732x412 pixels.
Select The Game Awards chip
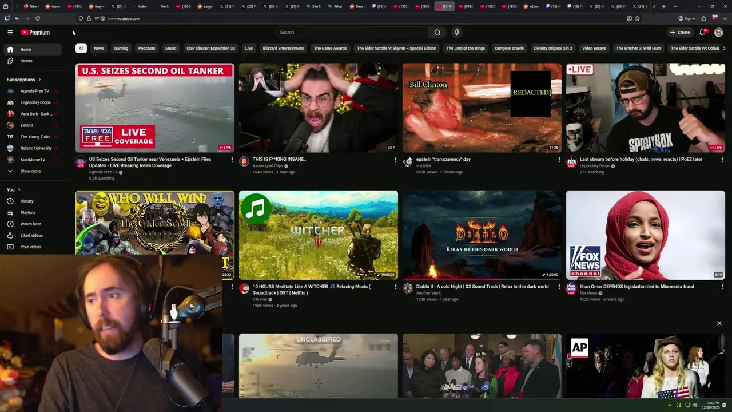pos(330,49)
